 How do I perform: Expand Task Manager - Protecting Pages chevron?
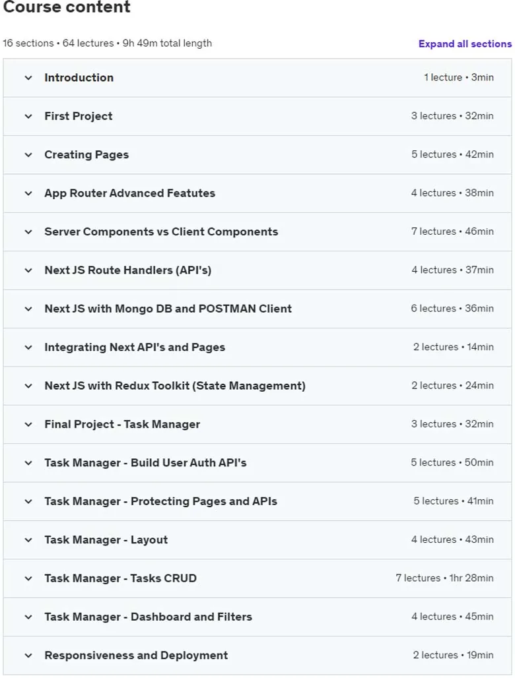point(28,502)
